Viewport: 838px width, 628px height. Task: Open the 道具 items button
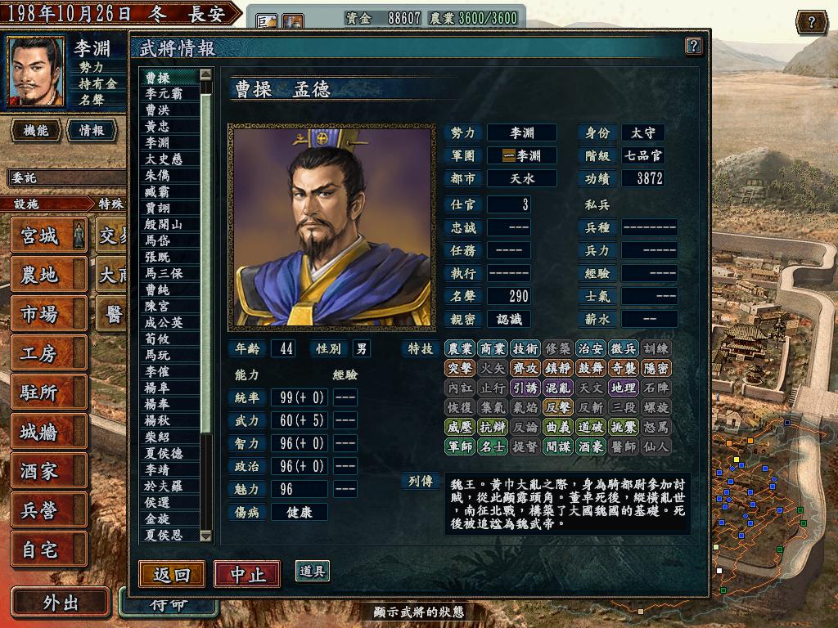click(312, 572)
